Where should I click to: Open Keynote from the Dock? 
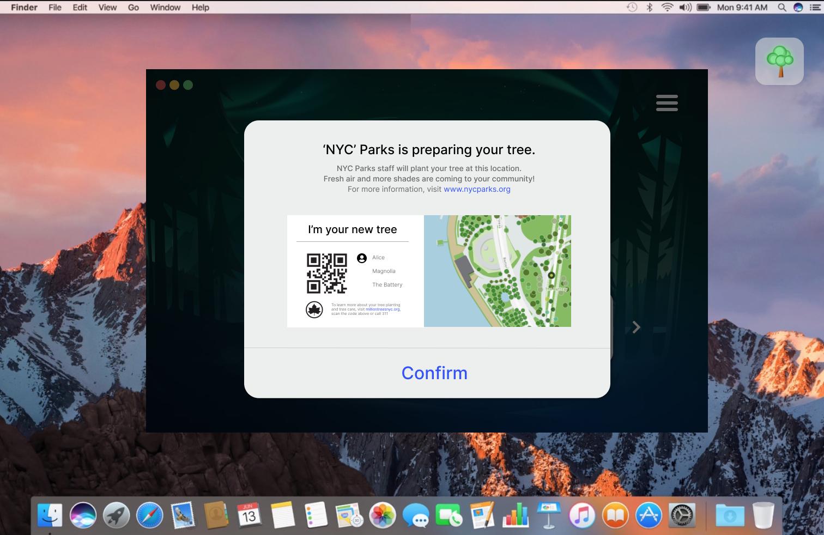tap(549, 515)
